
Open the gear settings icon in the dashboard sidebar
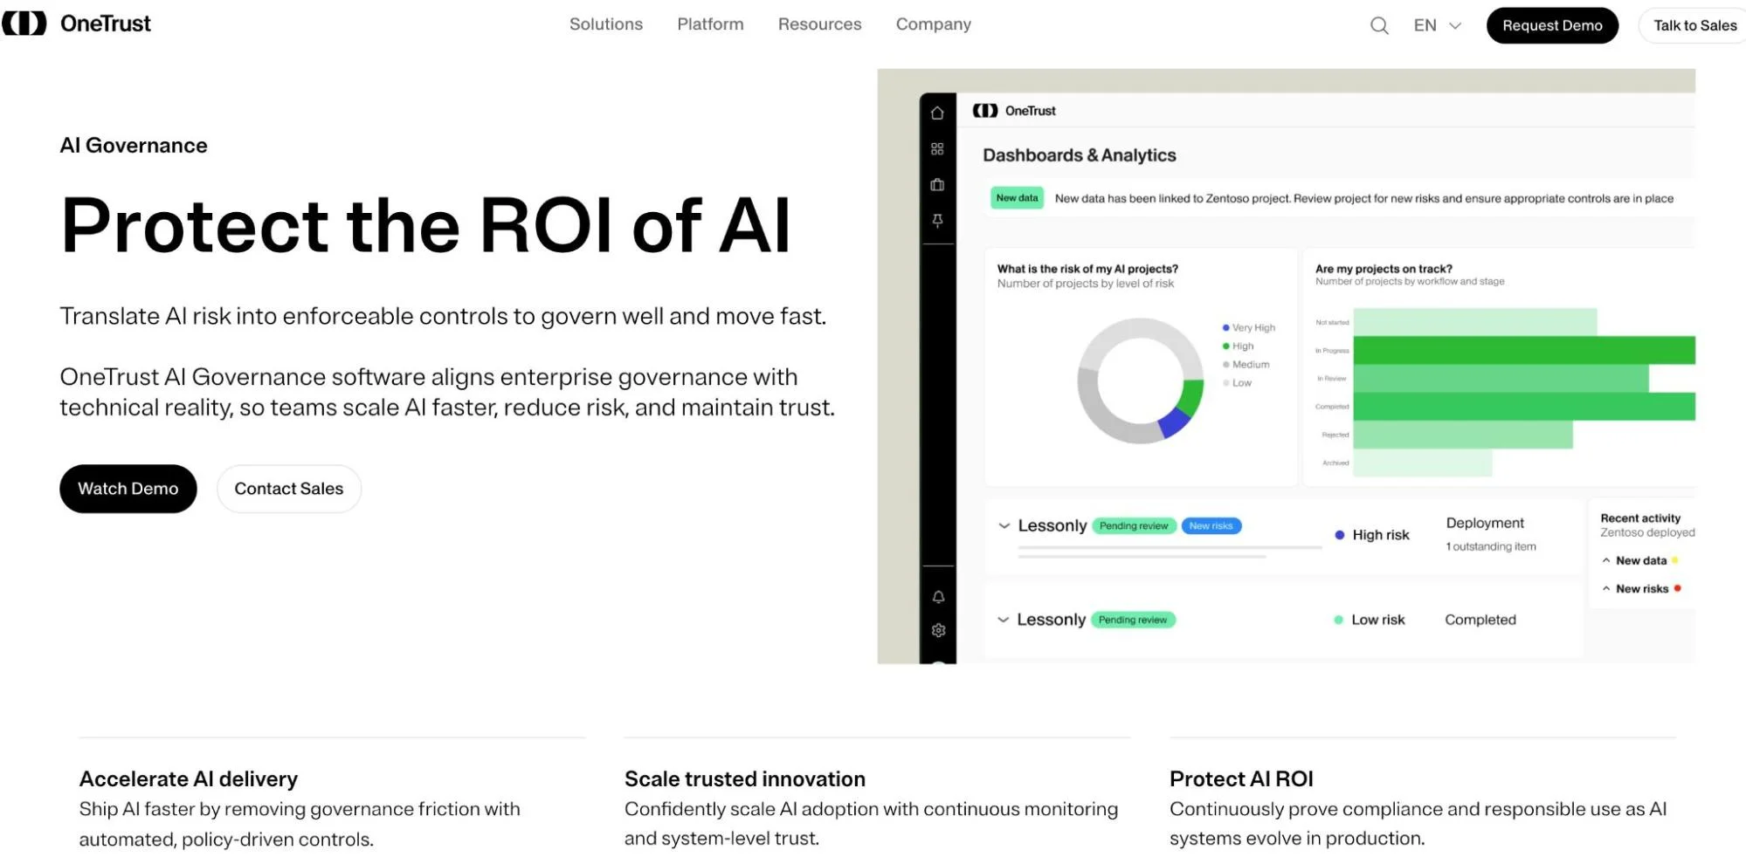[938, 630]
